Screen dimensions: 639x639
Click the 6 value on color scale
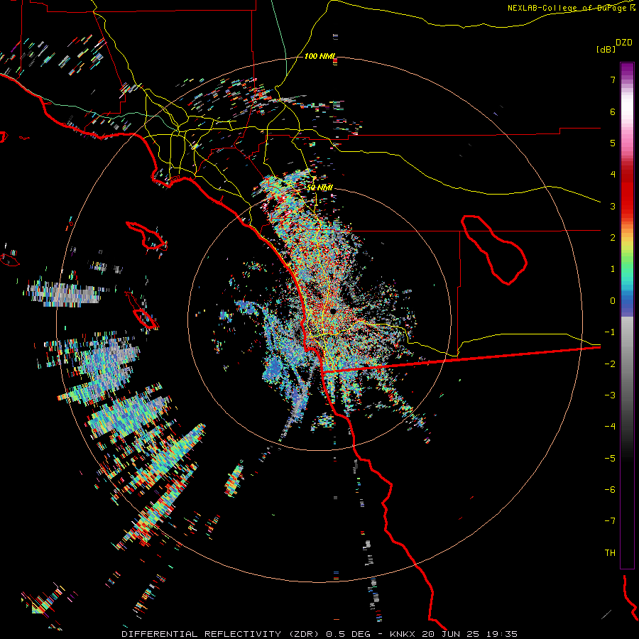[613, 111]
